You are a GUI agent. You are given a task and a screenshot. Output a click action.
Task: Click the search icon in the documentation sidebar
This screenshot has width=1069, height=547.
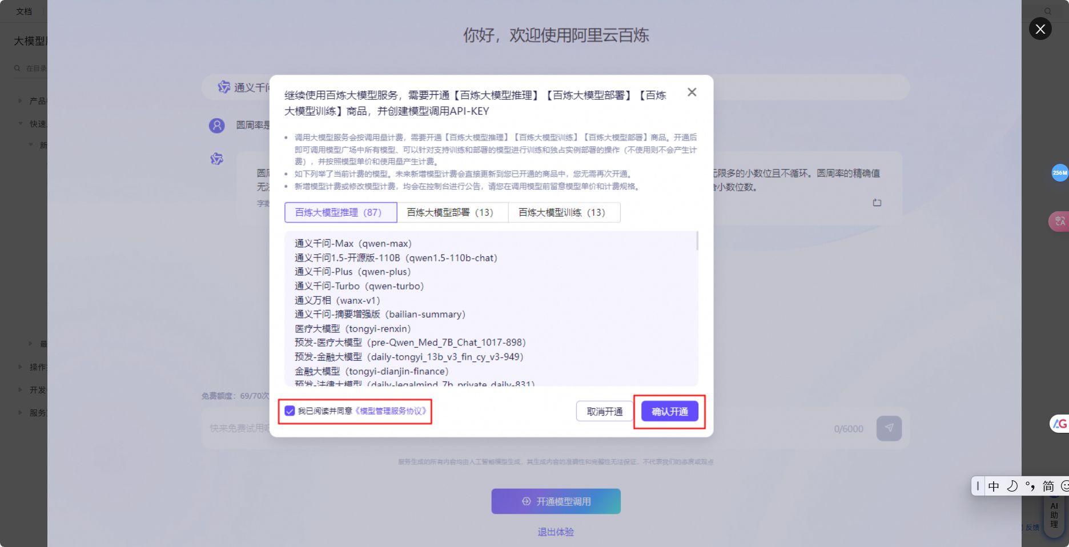[x=17, y=68]
